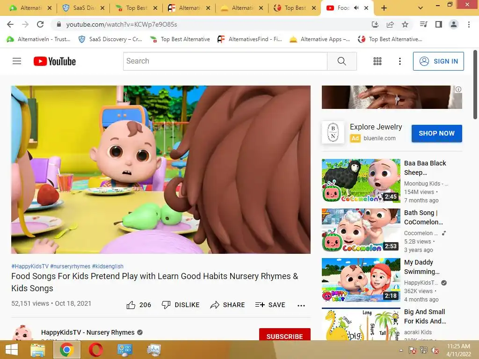Open the YouTube apps grid icon
Viewport: 479px width, 359px height.
click(x=377, y=61)
